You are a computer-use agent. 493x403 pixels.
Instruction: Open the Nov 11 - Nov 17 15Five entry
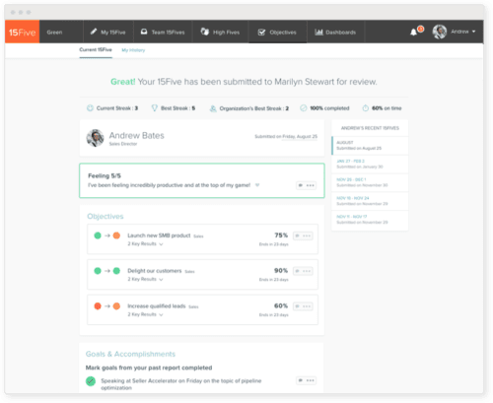[x=370, y=220]
